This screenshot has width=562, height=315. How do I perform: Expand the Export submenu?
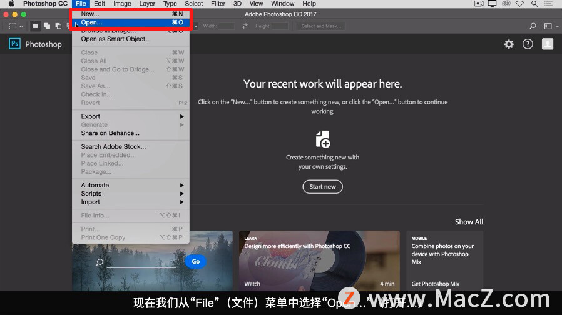coord(131,116)
